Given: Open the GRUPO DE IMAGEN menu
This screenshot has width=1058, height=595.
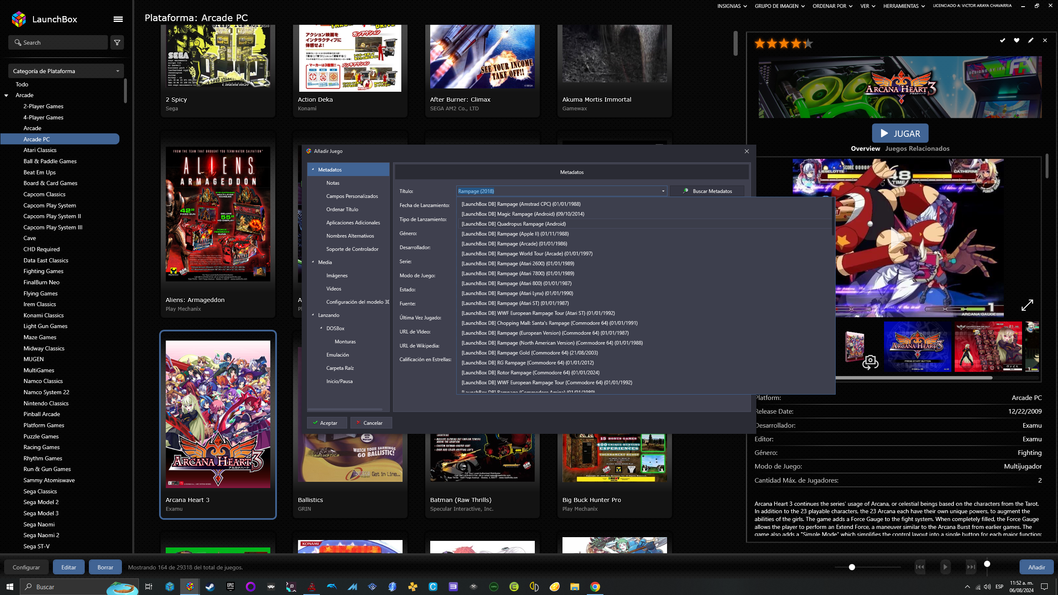Looking at the screenshot, I should pos(779,6).
